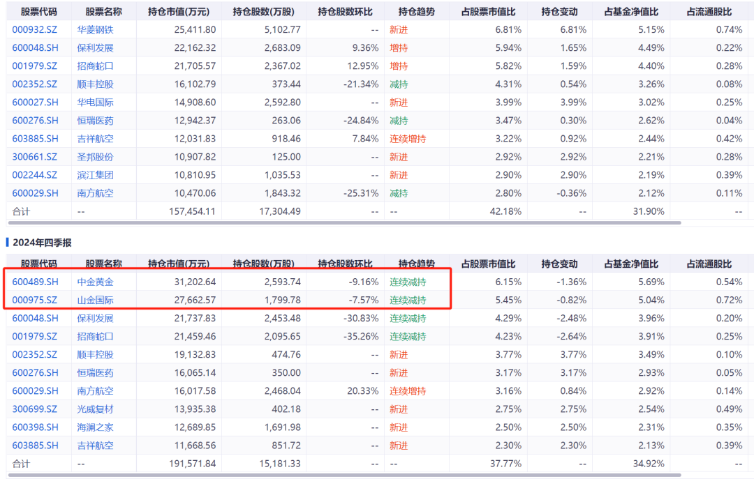
Task: Click 2024年四季报 table 占流通股比 header
Action: click(709, 264)
